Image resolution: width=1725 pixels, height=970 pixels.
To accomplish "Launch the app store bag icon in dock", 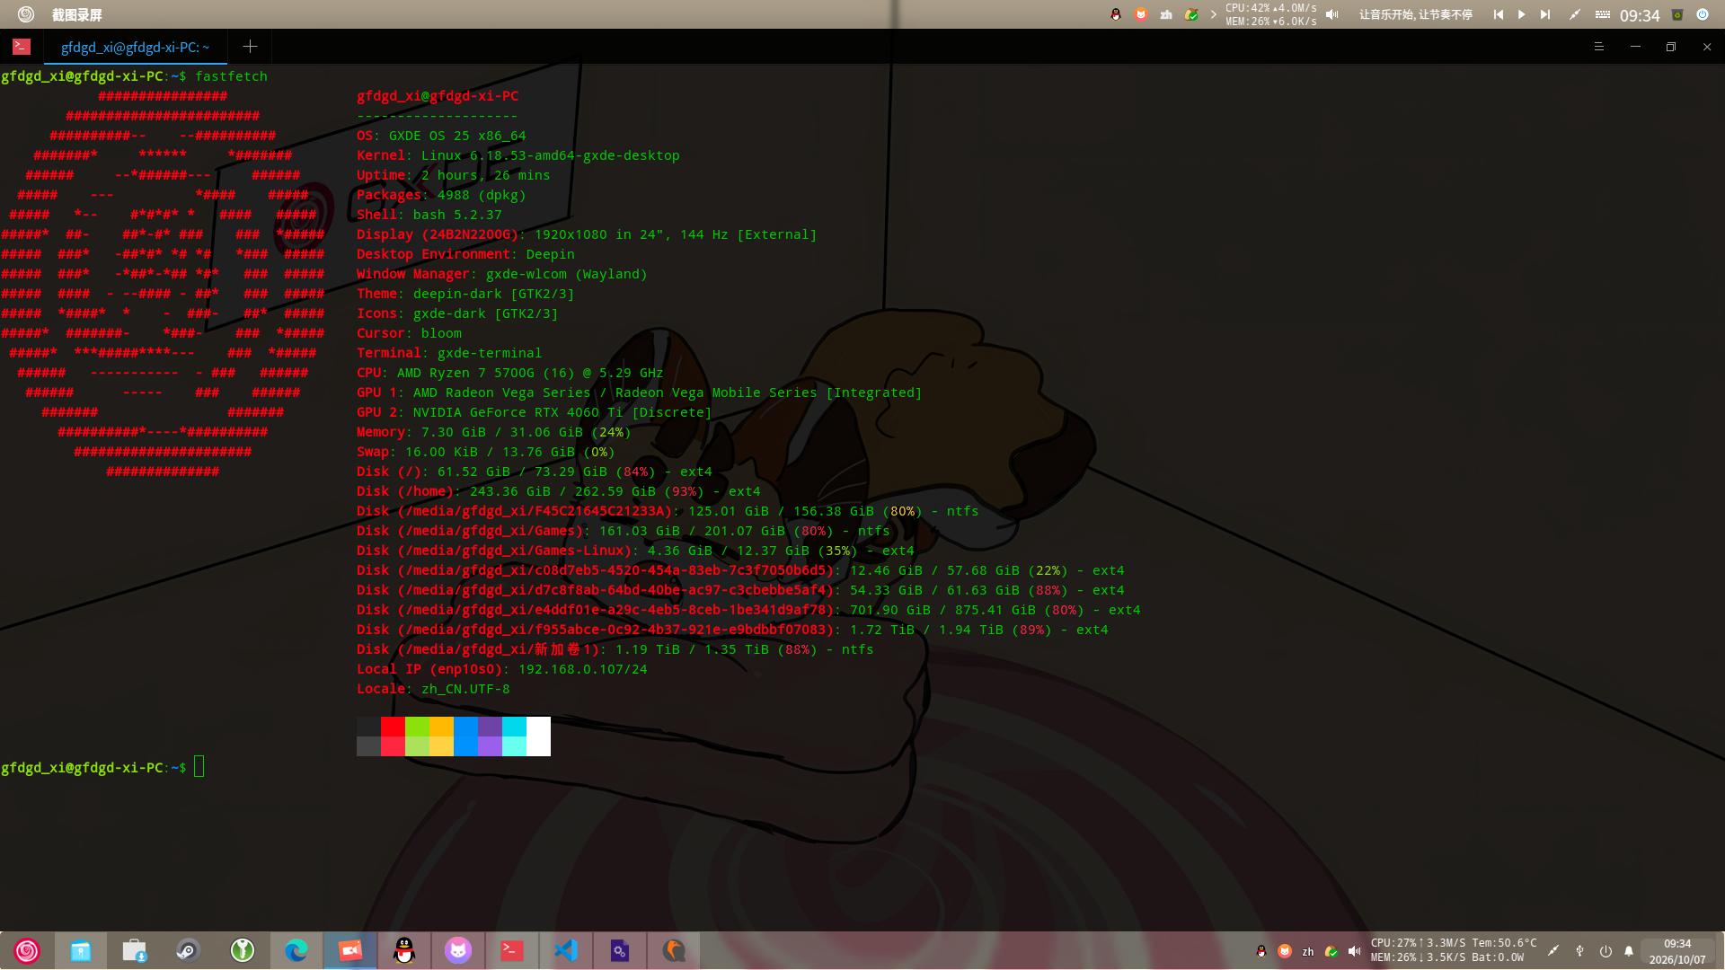I will click(135, 950).
